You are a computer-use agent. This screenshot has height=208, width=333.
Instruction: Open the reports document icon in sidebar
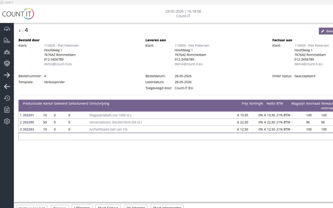tap(7, 109)
